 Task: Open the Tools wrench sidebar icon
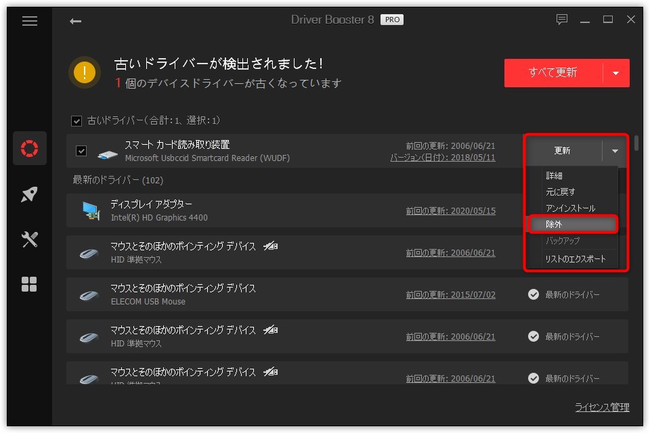(29, 240)
